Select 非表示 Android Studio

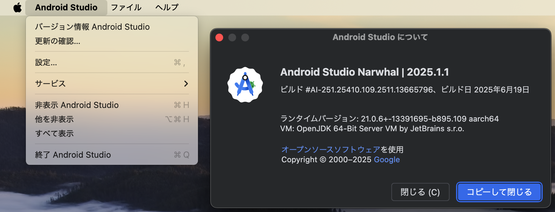(77, 105)
